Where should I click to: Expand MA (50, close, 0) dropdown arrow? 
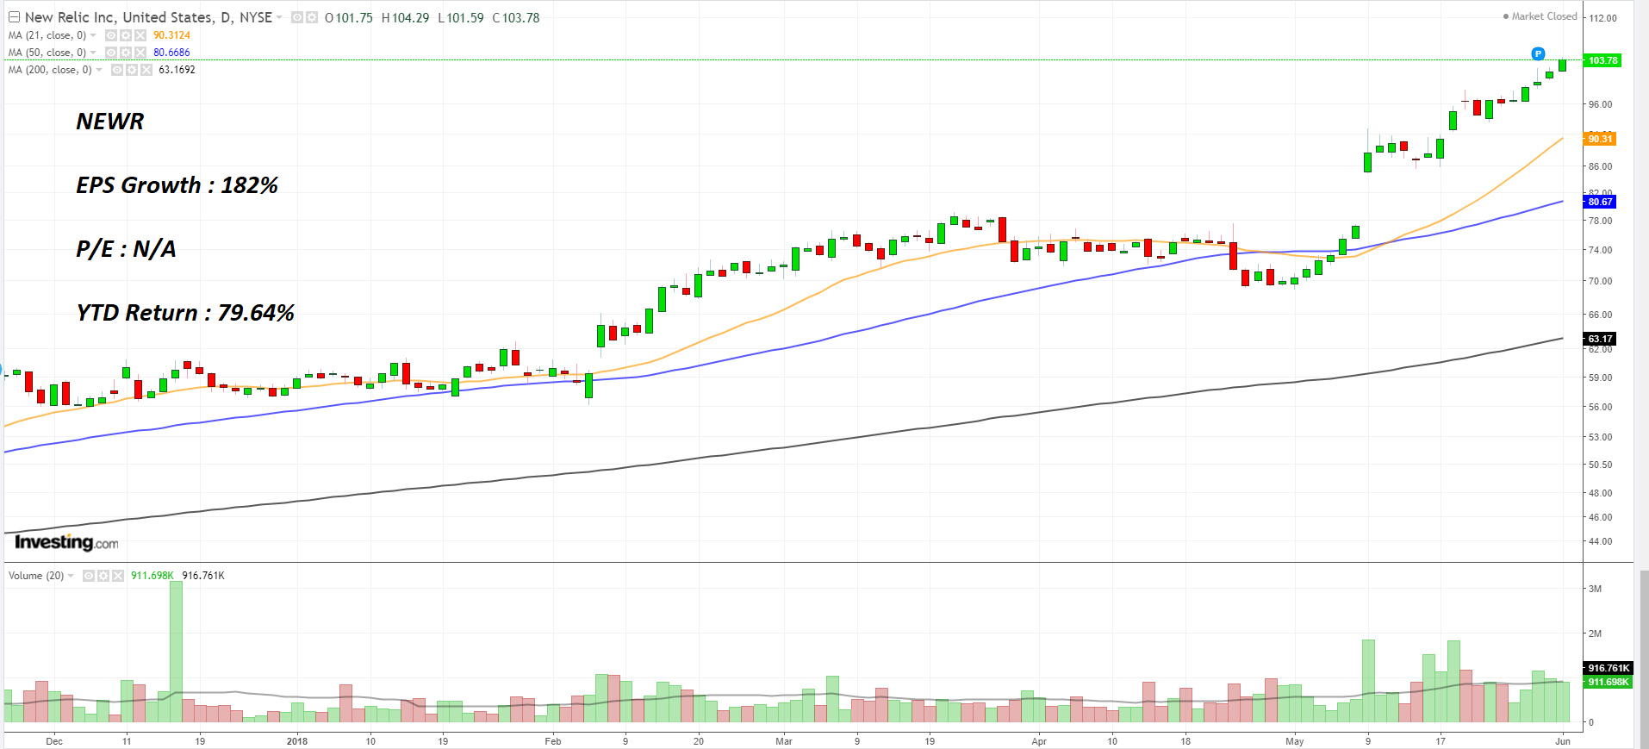click(93, 53)
